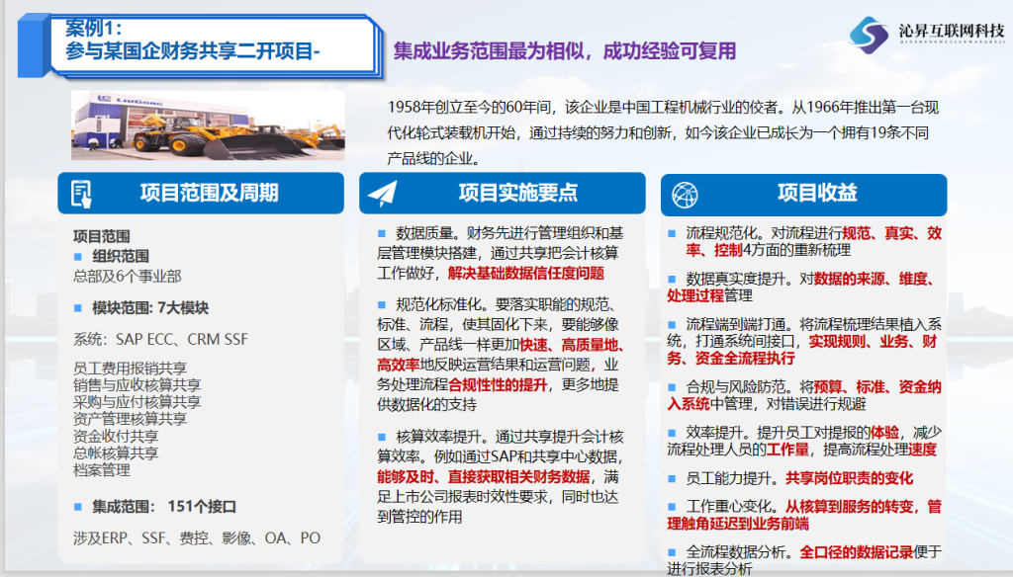Image resolution: width=1013 pixels, height=577 pixels.
Task: Select the loader machinery photo
Action: (x=208, y=125)
